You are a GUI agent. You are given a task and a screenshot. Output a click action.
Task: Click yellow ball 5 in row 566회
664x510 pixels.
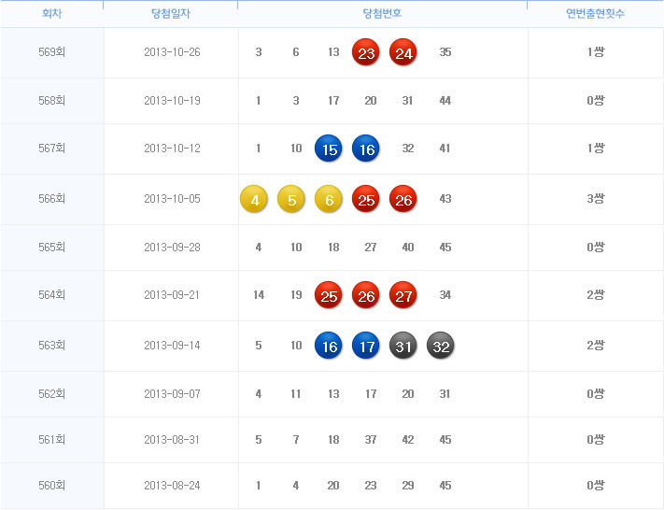coord(291,199)
